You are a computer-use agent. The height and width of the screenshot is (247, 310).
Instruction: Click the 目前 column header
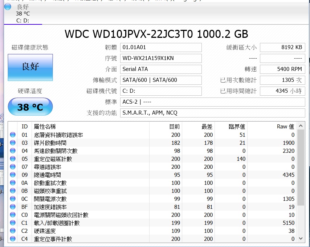pos(166,126)
